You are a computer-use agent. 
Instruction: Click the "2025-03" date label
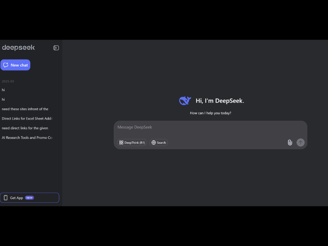point(8,82)
